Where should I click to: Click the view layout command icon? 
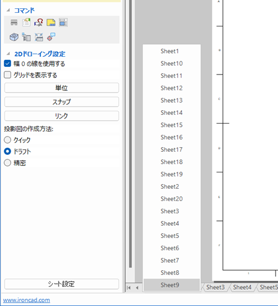pos(26,37)
